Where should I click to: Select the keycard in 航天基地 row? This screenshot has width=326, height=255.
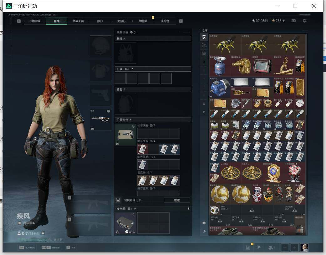(142, 165)
